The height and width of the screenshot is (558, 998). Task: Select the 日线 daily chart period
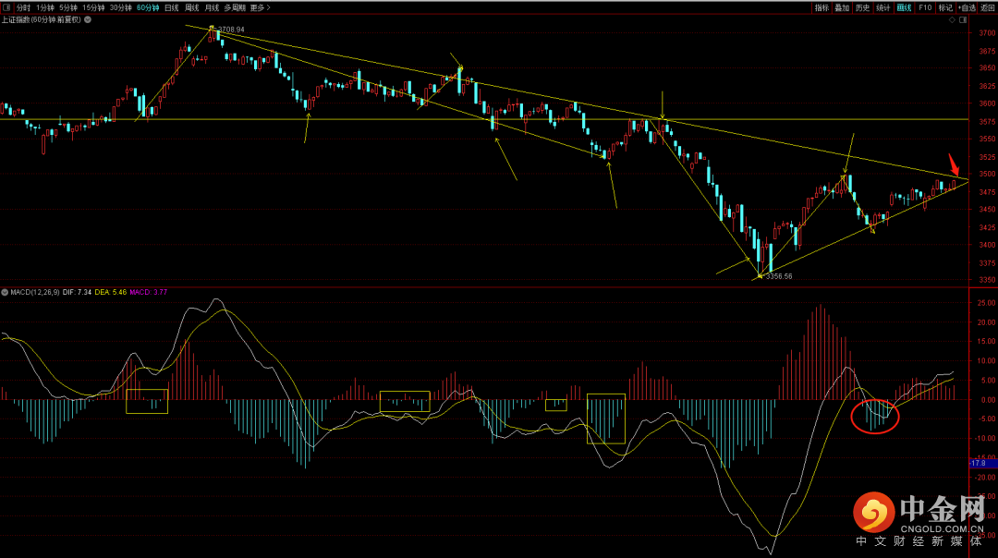click(x=172, y=7)
